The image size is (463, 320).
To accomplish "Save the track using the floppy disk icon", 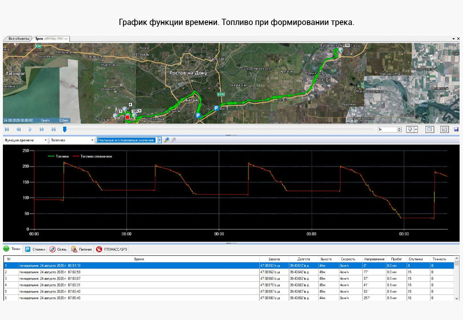I will (x=456, y=130).
